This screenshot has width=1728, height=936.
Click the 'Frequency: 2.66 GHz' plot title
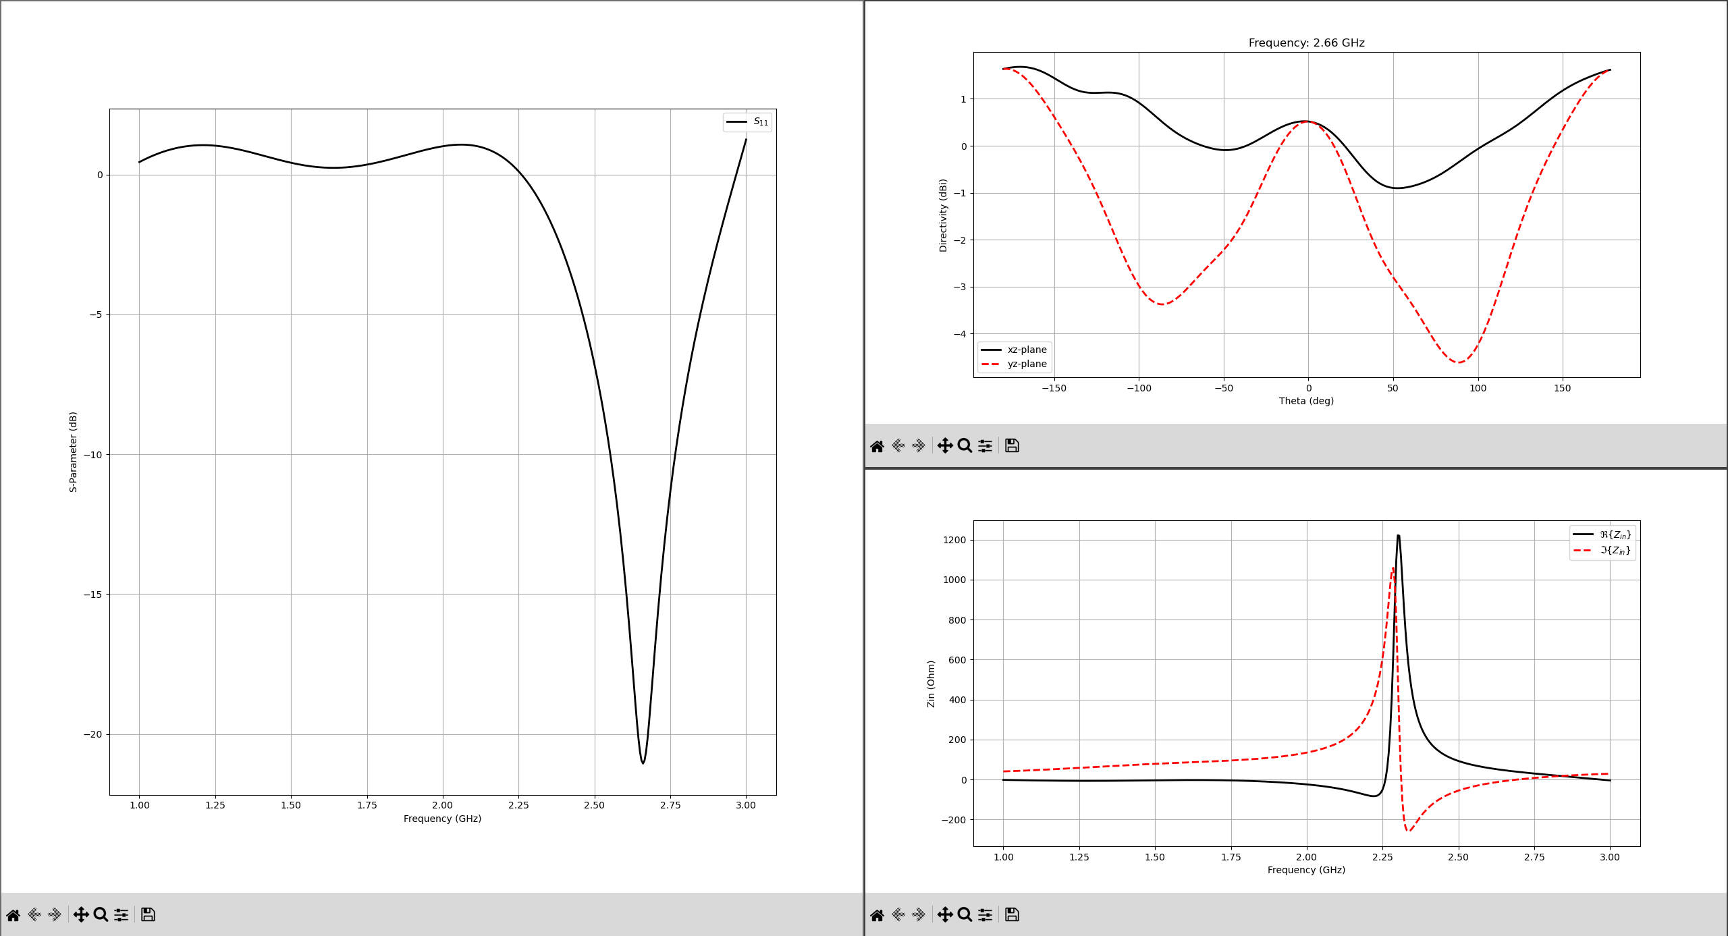point(1306,43)
